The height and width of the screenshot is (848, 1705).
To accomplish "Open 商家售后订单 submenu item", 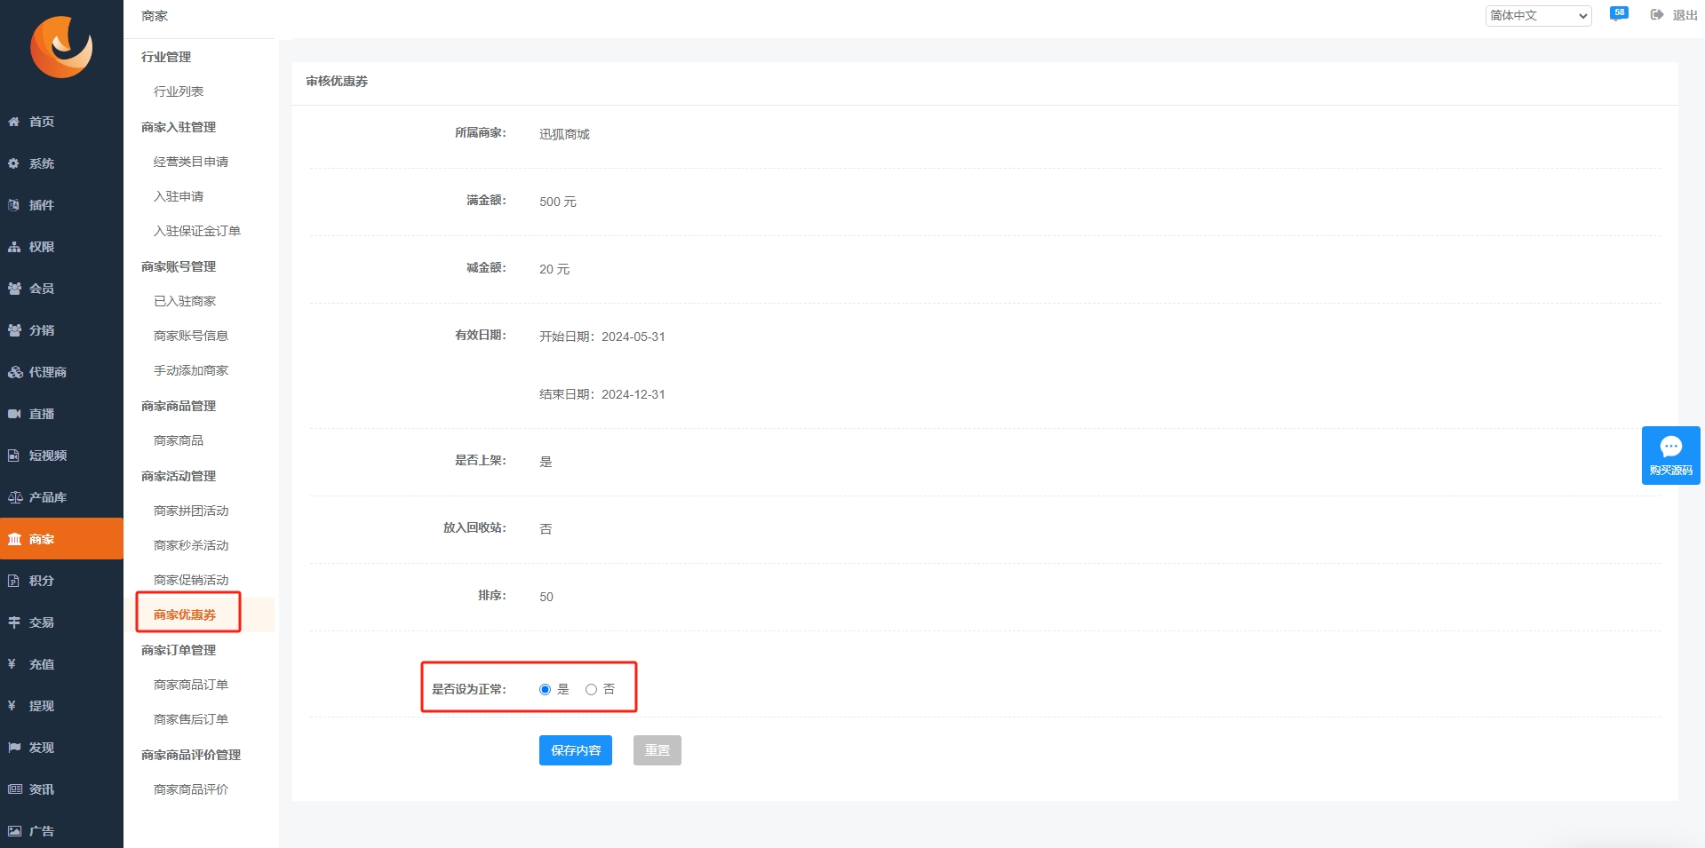I will (191, 719).
